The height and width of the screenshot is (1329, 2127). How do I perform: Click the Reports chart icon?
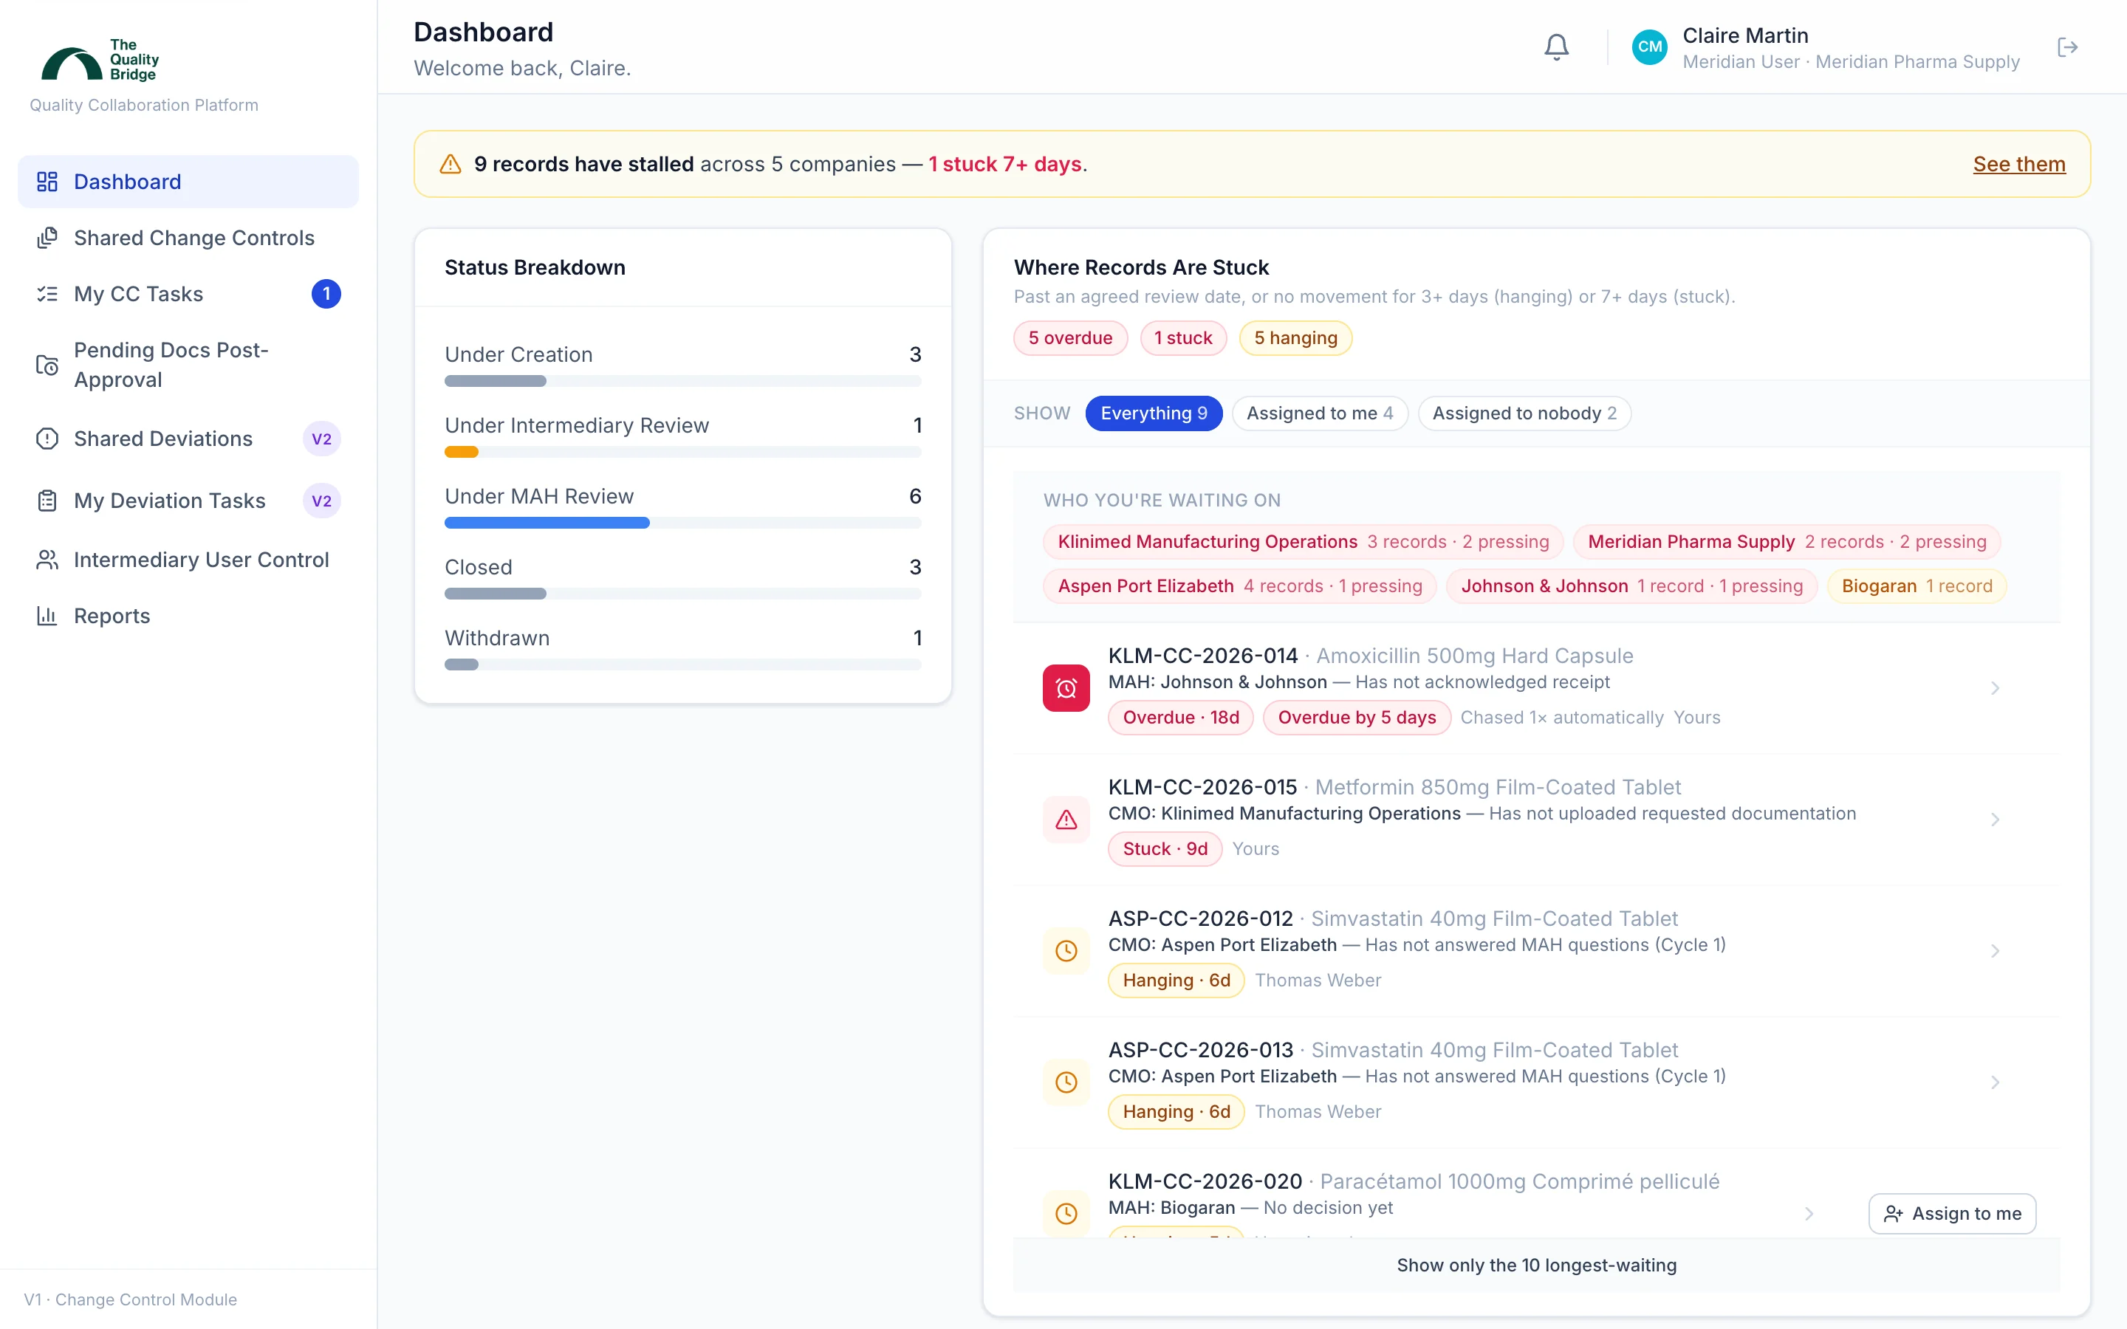pyautogui.click(x=47, y=617)
